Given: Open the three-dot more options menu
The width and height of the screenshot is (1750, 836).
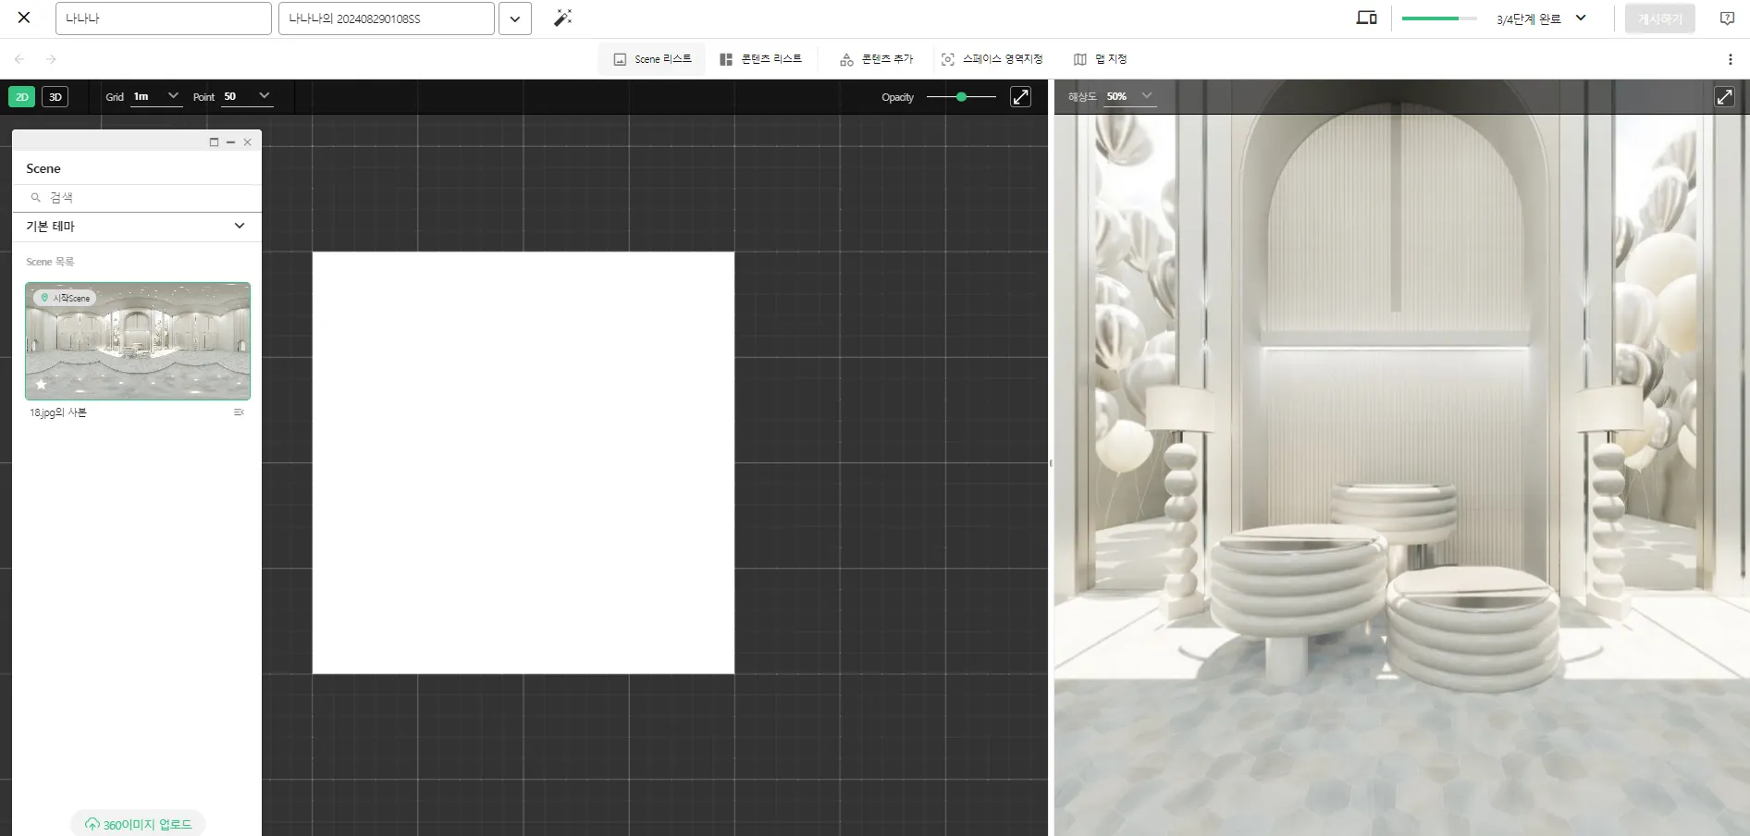Looking at the screenshot, I should pos(1730,59).
